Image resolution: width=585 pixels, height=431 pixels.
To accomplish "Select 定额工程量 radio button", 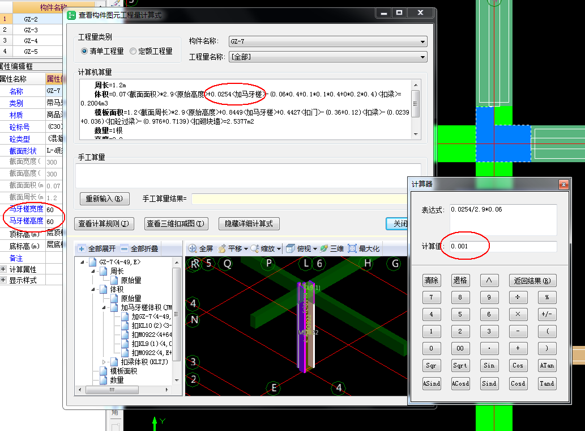I will [133, 51].
